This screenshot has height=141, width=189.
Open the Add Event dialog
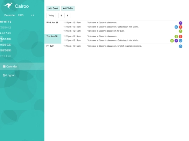(x=53, y=8)
